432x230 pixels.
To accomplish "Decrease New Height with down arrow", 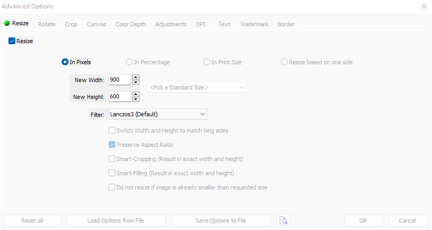I will point(136,99).
